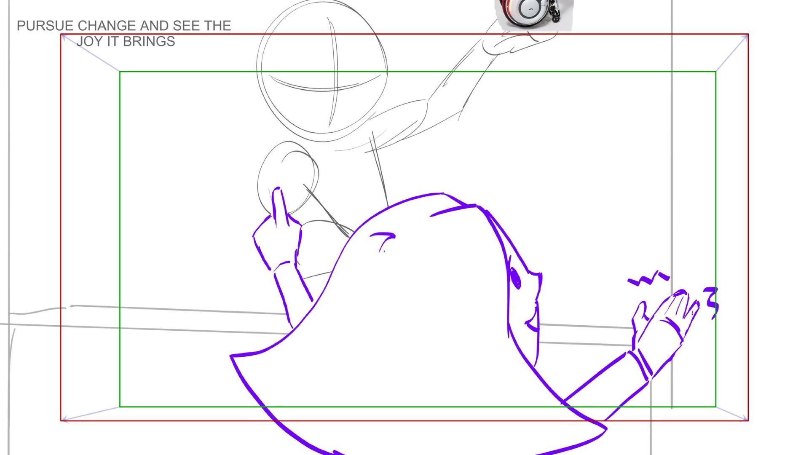Viewport: 809px width, 455px height.
Task: Click the "JOY IT BRINGS" caption line
Action: coord(126,41)
